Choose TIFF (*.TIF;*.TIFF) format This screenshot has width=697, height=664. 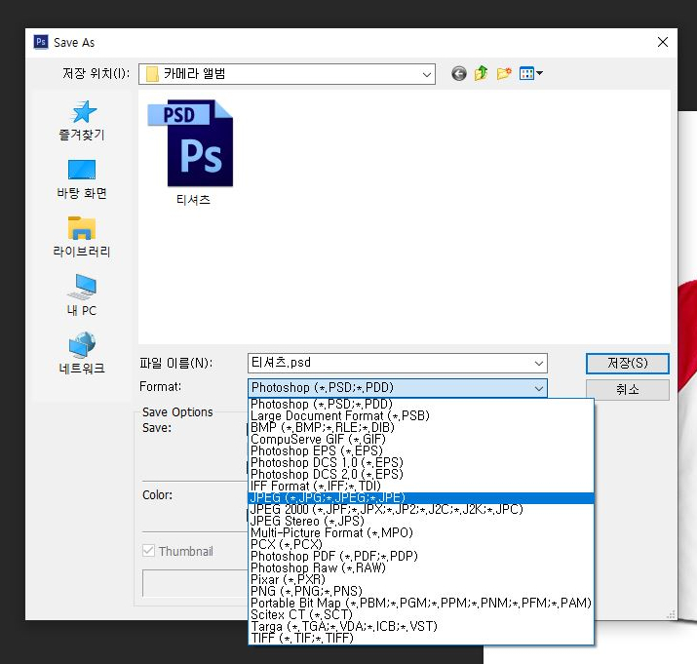[420, 638]
